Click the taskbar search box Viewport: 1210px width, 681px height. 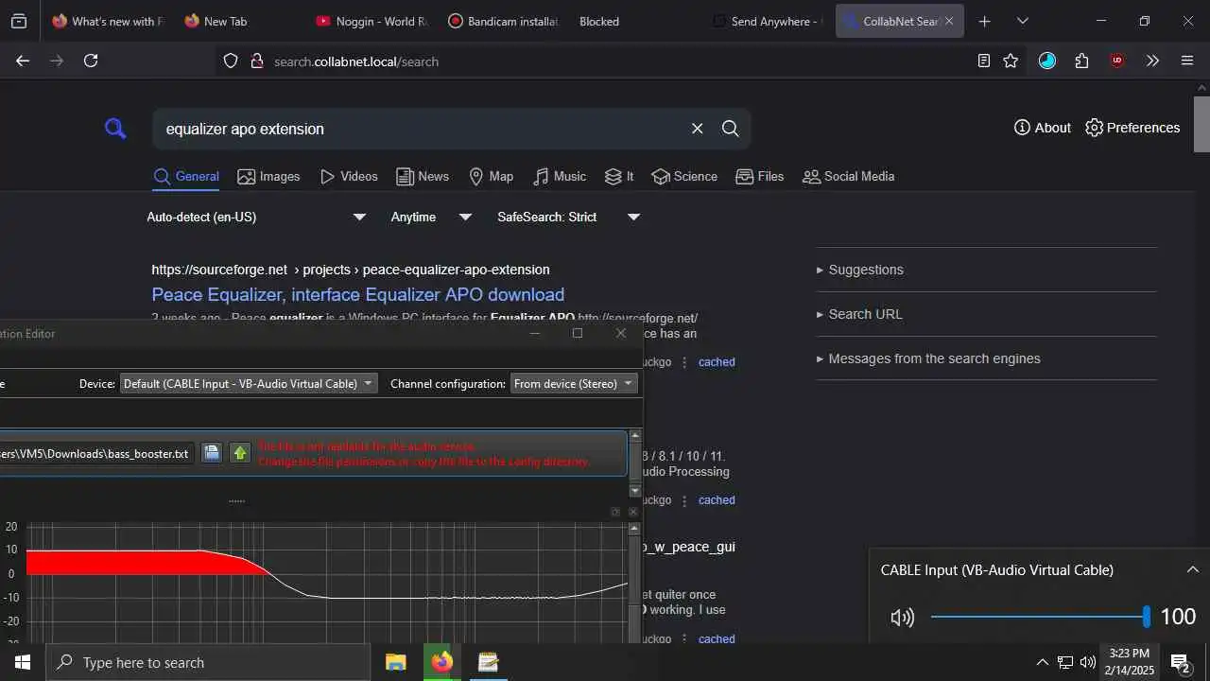(208, 662)
